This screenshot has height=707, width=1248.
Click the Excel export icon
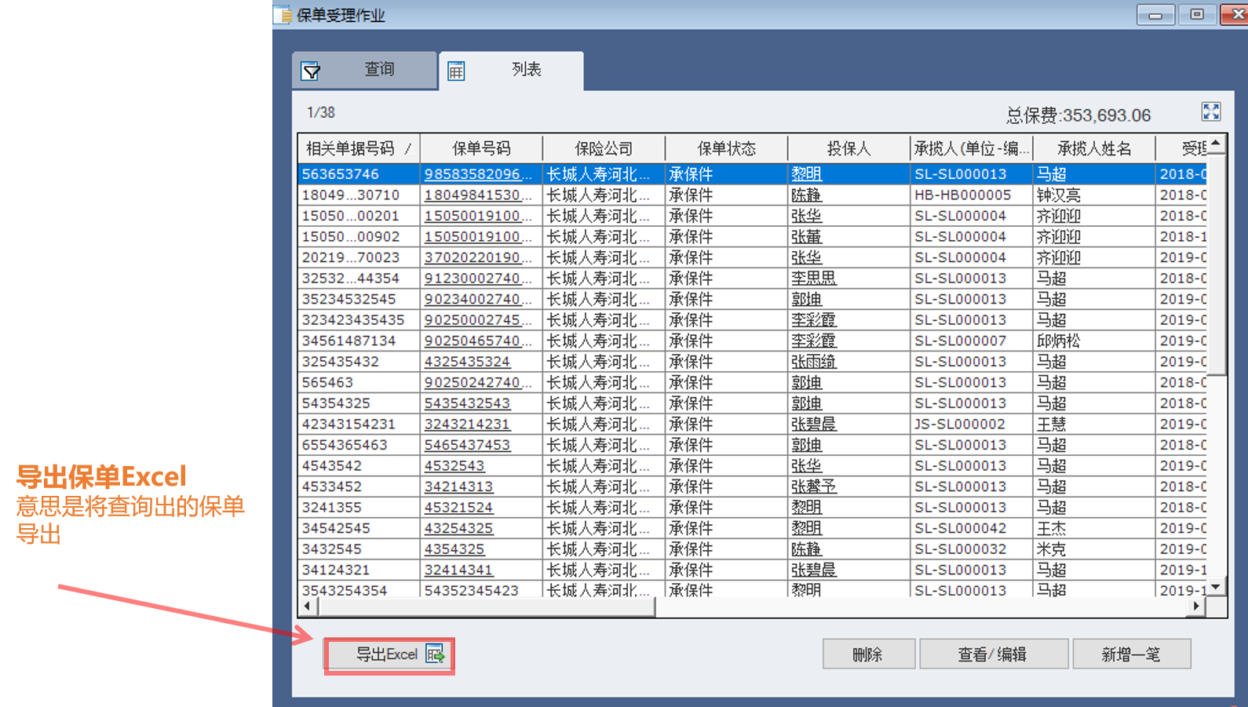pos(435,654)
